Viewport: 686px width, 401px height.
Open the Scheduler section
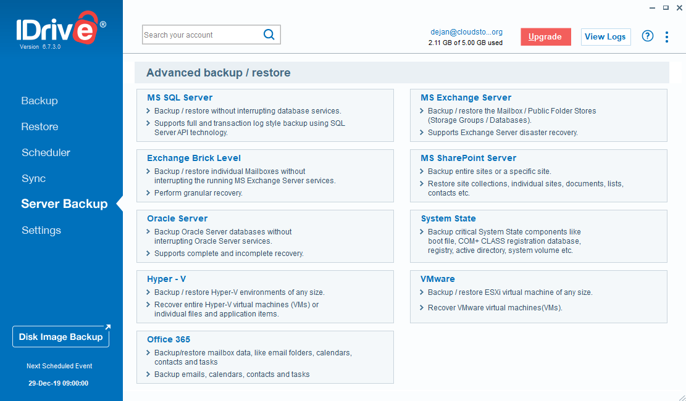tap(46, 152)
